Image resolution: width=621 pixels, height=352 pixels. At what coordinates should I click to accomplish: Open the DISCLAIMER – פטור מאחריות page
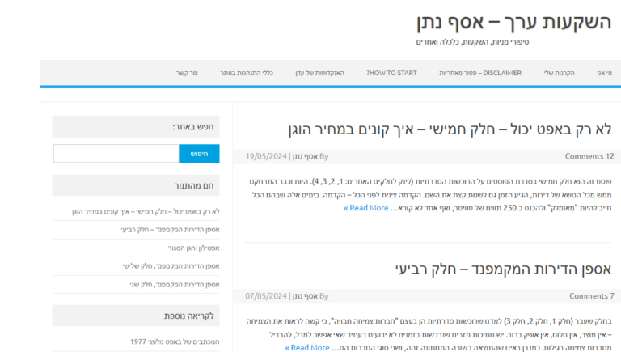pos(480,73)
